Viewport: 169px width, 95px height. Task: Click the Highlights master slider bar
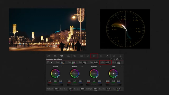pos(94,85)
